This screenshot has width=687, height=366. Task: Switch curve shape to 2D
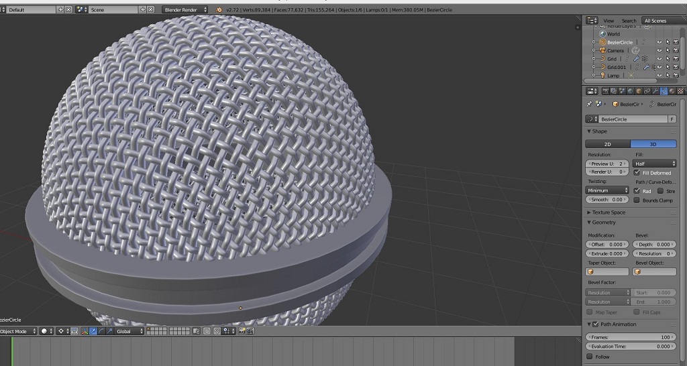click(608, 144)
